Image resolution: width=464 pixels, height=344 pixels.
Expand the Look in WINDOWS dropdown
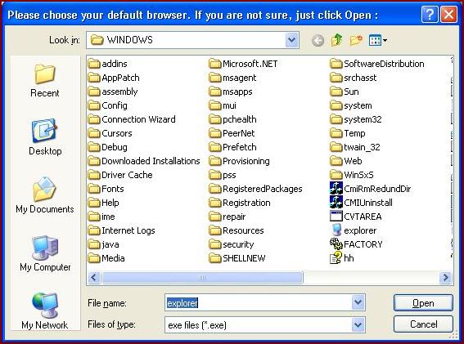(292, 40)
